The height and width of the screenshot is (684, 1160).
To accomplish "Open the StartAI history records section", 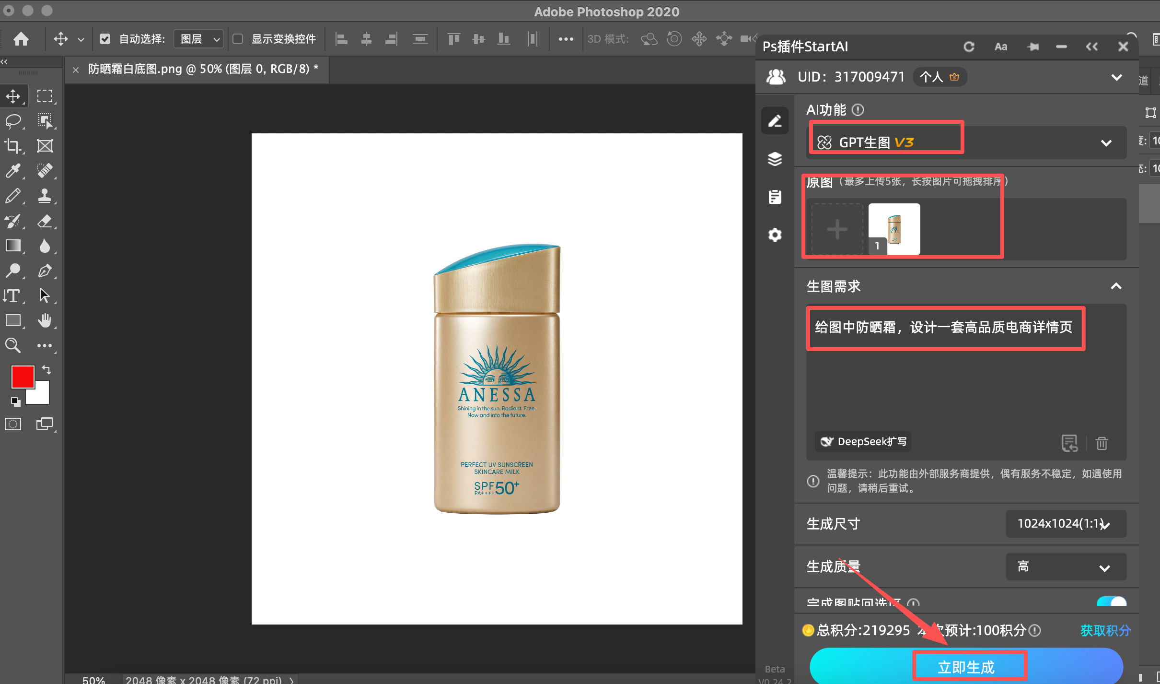I will tap(775, 197).
